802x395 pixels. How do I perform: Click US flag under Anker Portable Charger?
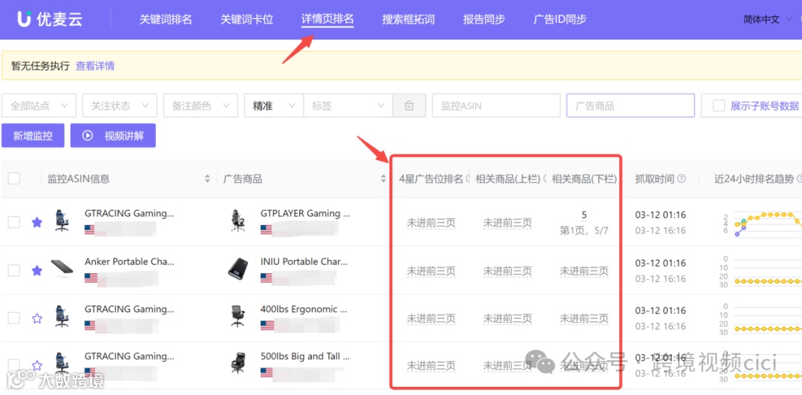[x=90, y=278]
